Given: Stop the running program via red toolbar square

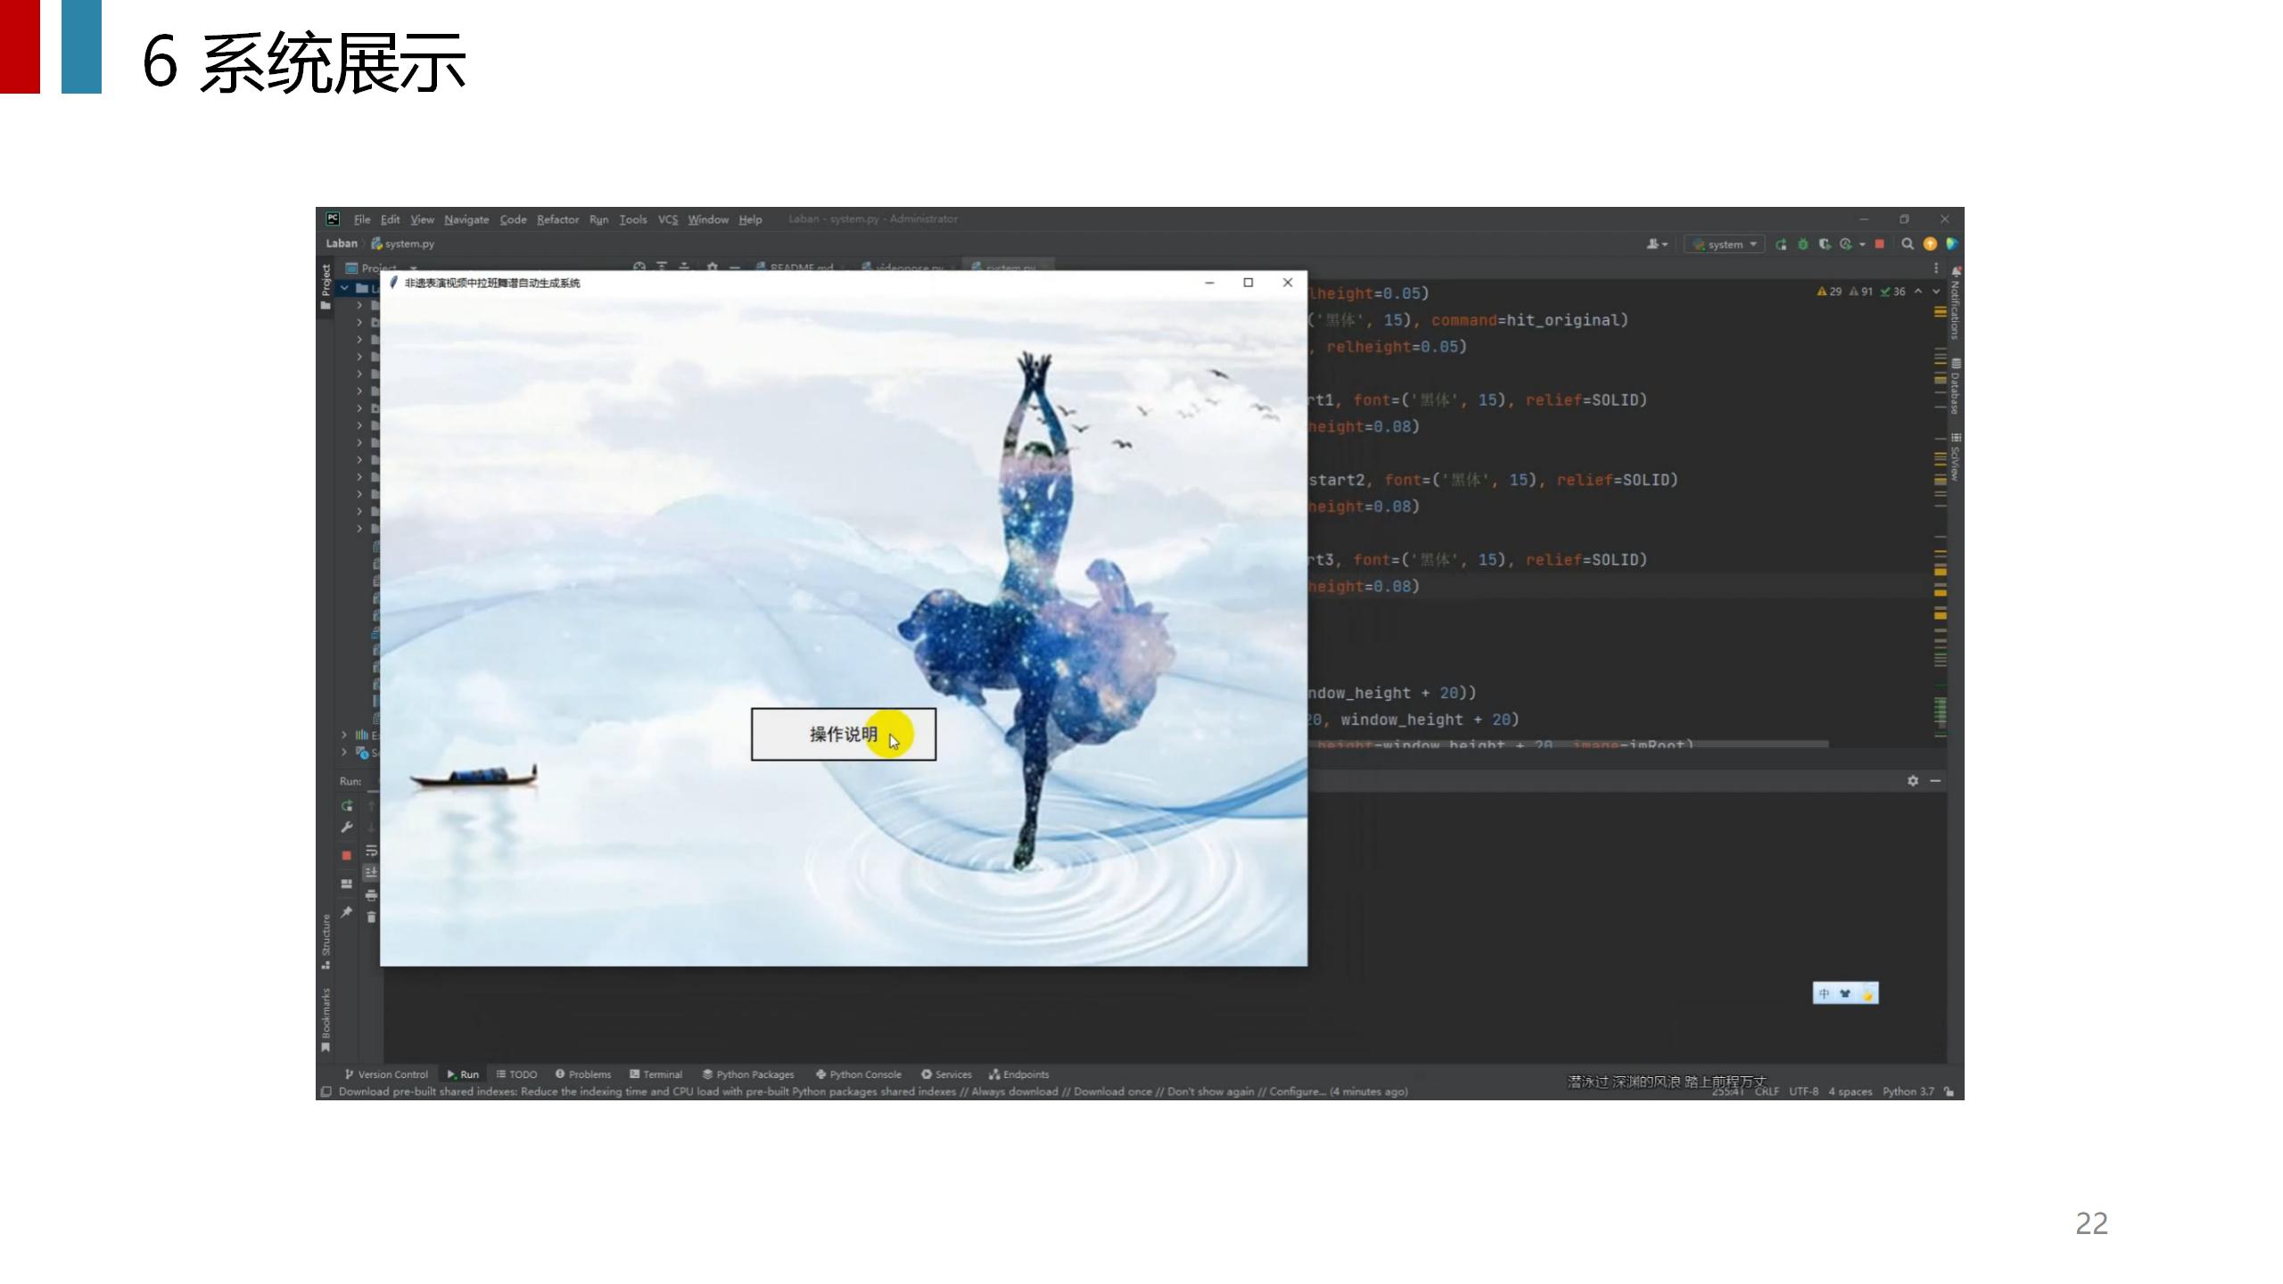Looking at the screenshot, I should click(1879, 244).
